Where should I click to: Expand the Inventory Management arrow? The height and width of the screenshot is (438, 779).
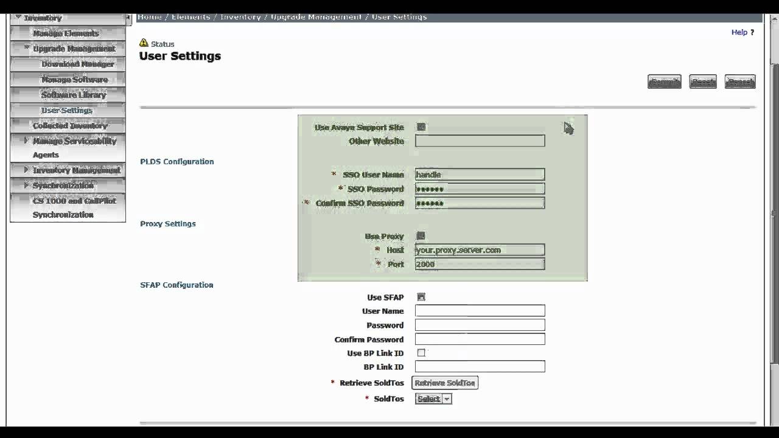[x=26, y=170]
